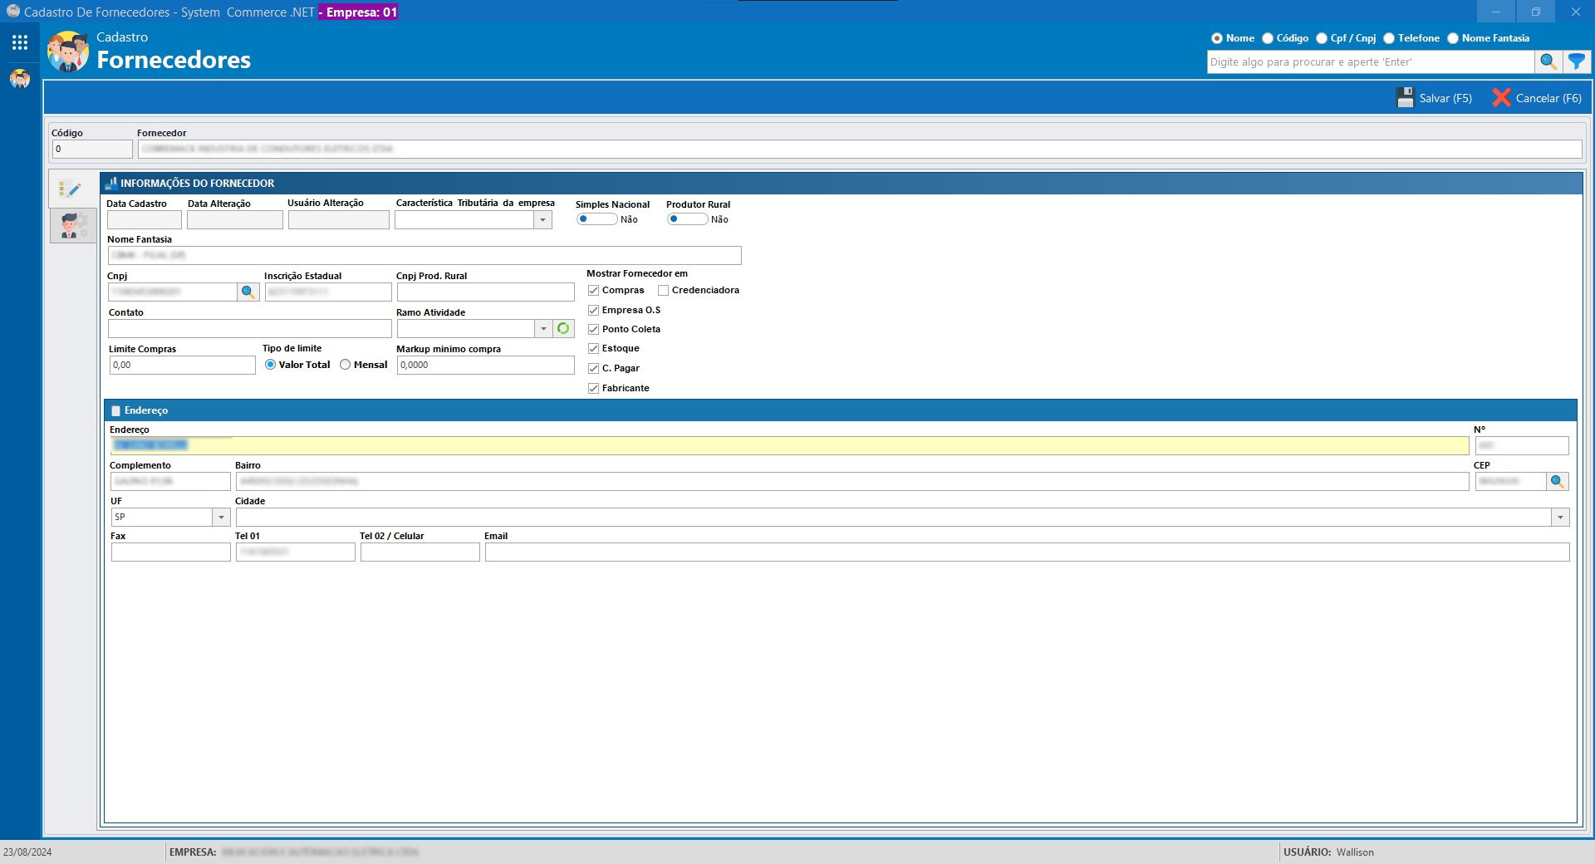Open the UF state dropdown
Viewport: 1595px width, 864px height.
(x=221, y=518)
